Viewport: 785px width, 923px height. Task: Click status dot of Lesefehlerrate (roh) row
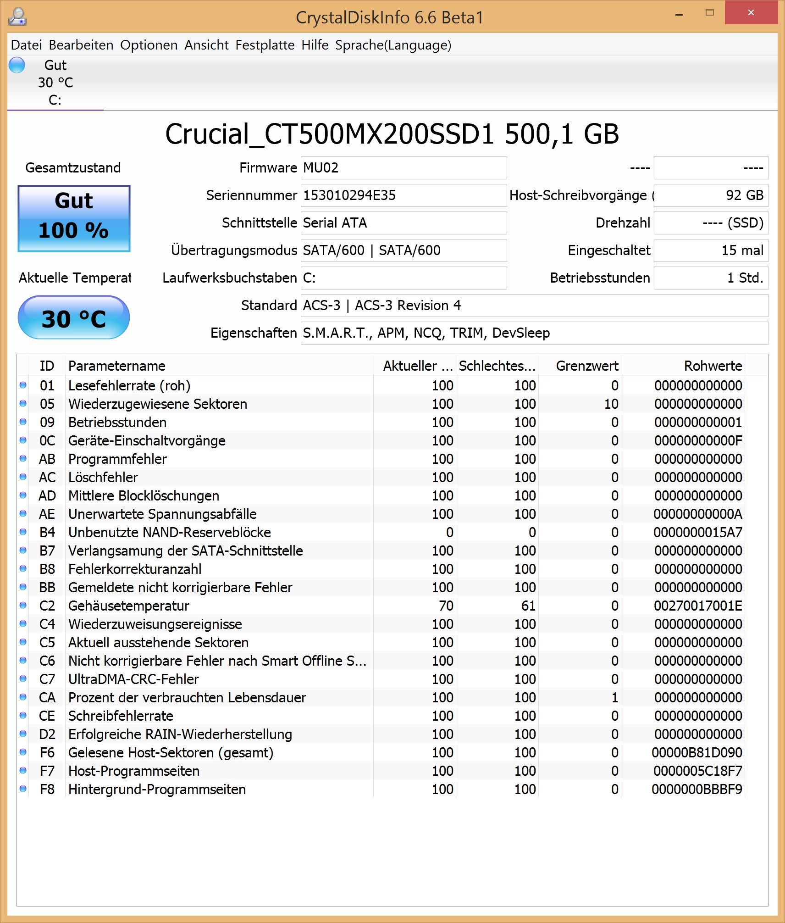(x=23, y=385)
